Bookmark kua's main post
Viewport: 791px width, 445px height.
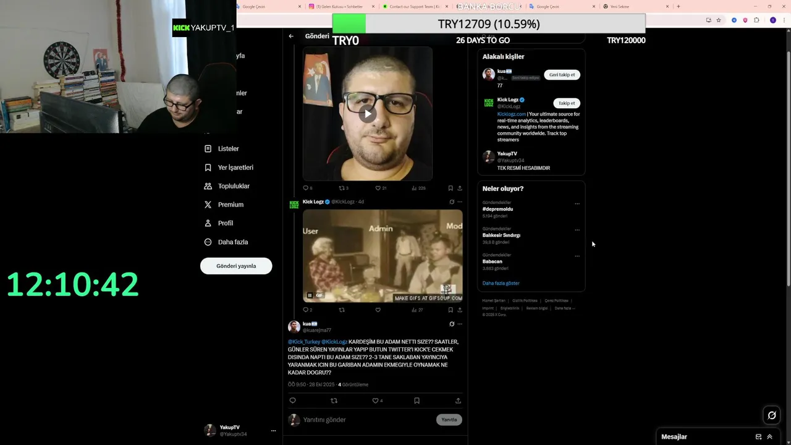tap(417, 400)
